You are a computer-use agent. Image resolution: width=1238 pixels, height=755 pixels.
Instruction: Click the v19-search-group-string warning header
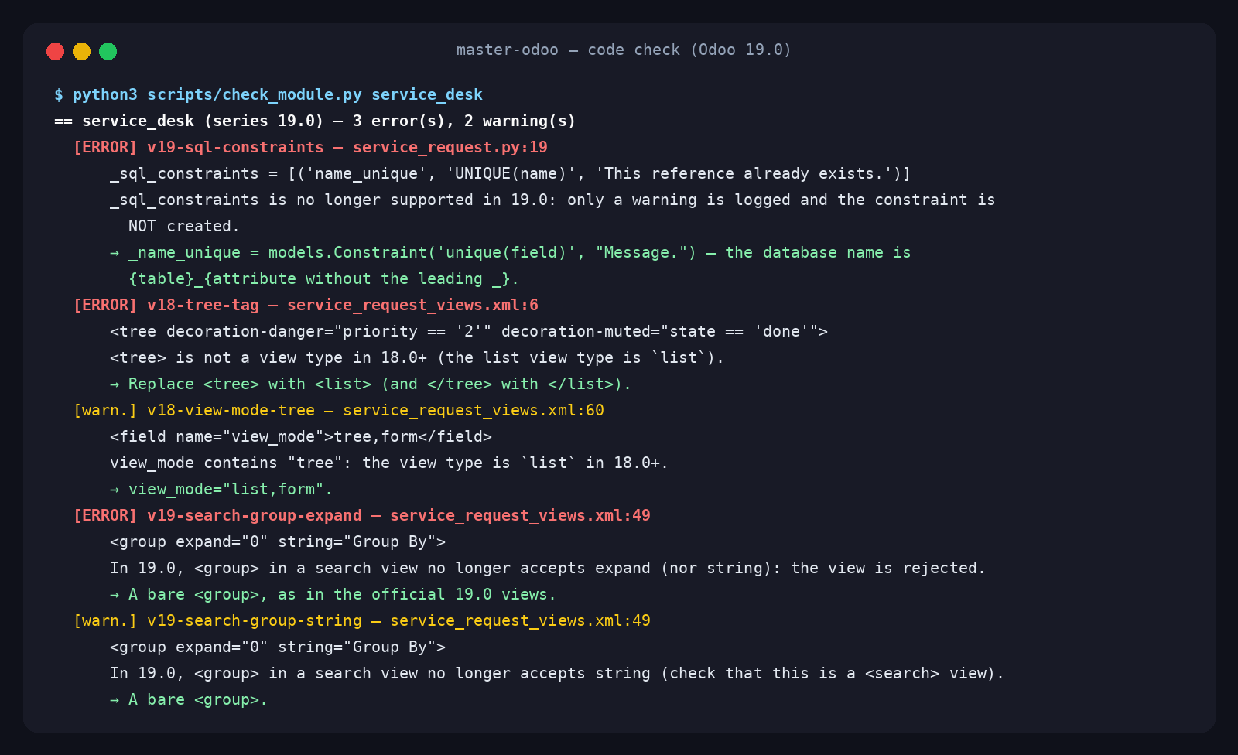tap(361, 621)
